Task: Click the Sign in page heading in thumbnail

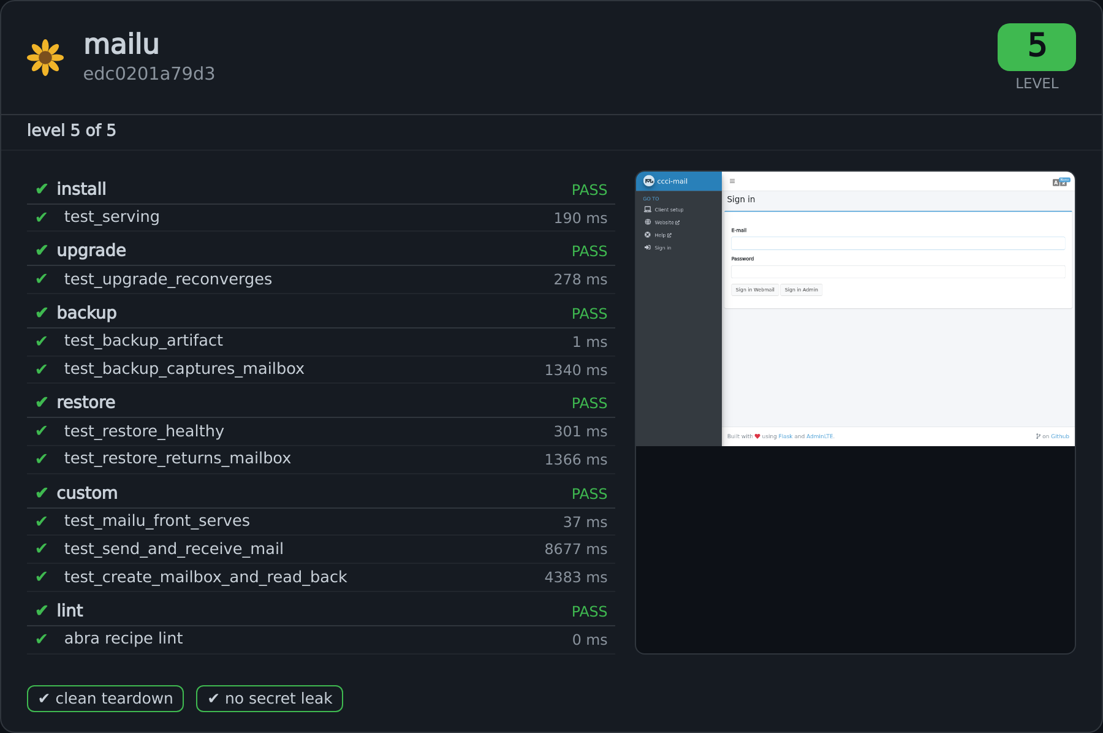Action: [x=741, y=199]
